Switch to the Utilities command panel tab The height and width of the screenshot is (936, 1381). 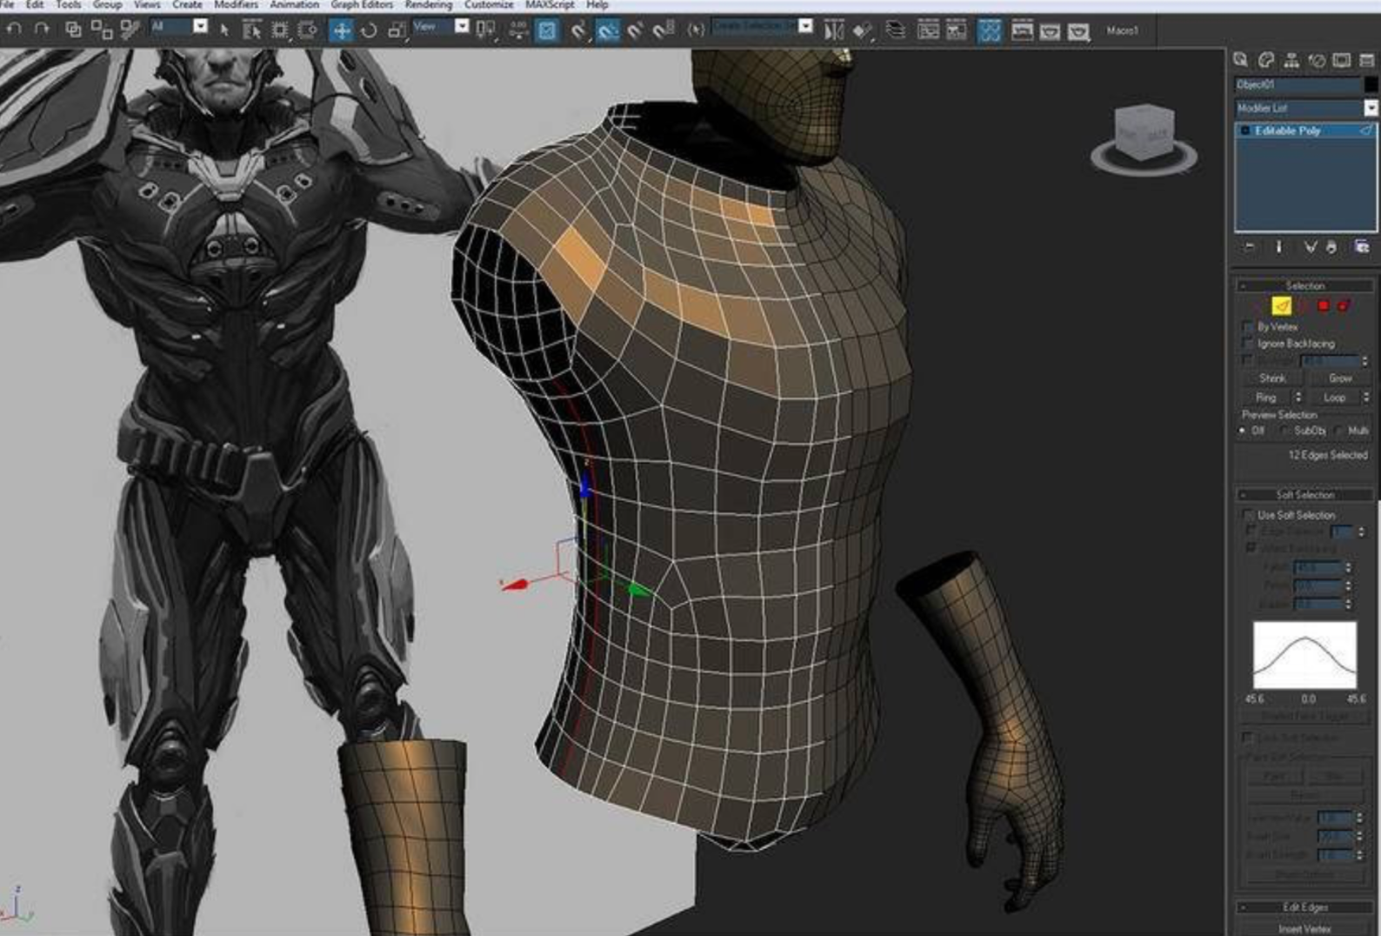(1367, 59)
